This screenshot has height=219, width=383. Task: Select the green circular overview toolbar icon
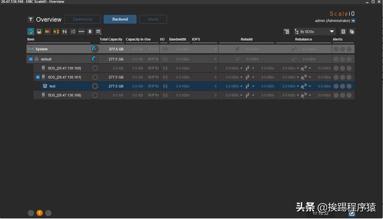(x=31, y=32)
